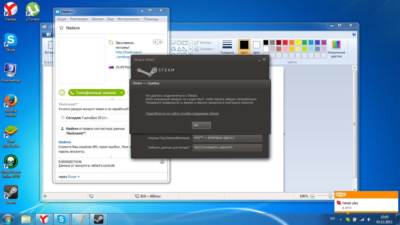The height and width of the screenshot is (225, 400).
Task: Click the zoom out minus button in Paint
Action: click(312, 196)
